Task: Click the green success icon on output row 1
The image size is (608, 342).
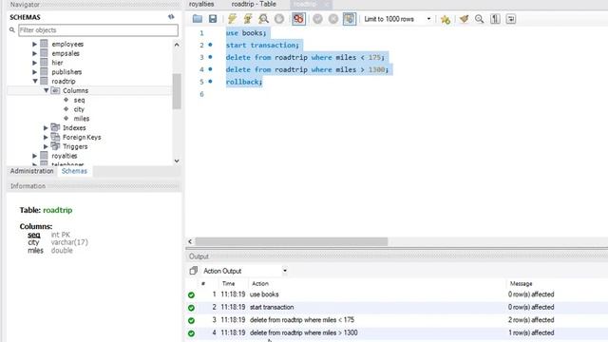Action: click(191, 295)
